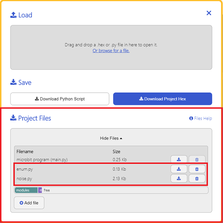Delete the enum.py file

tap(197, 169)
